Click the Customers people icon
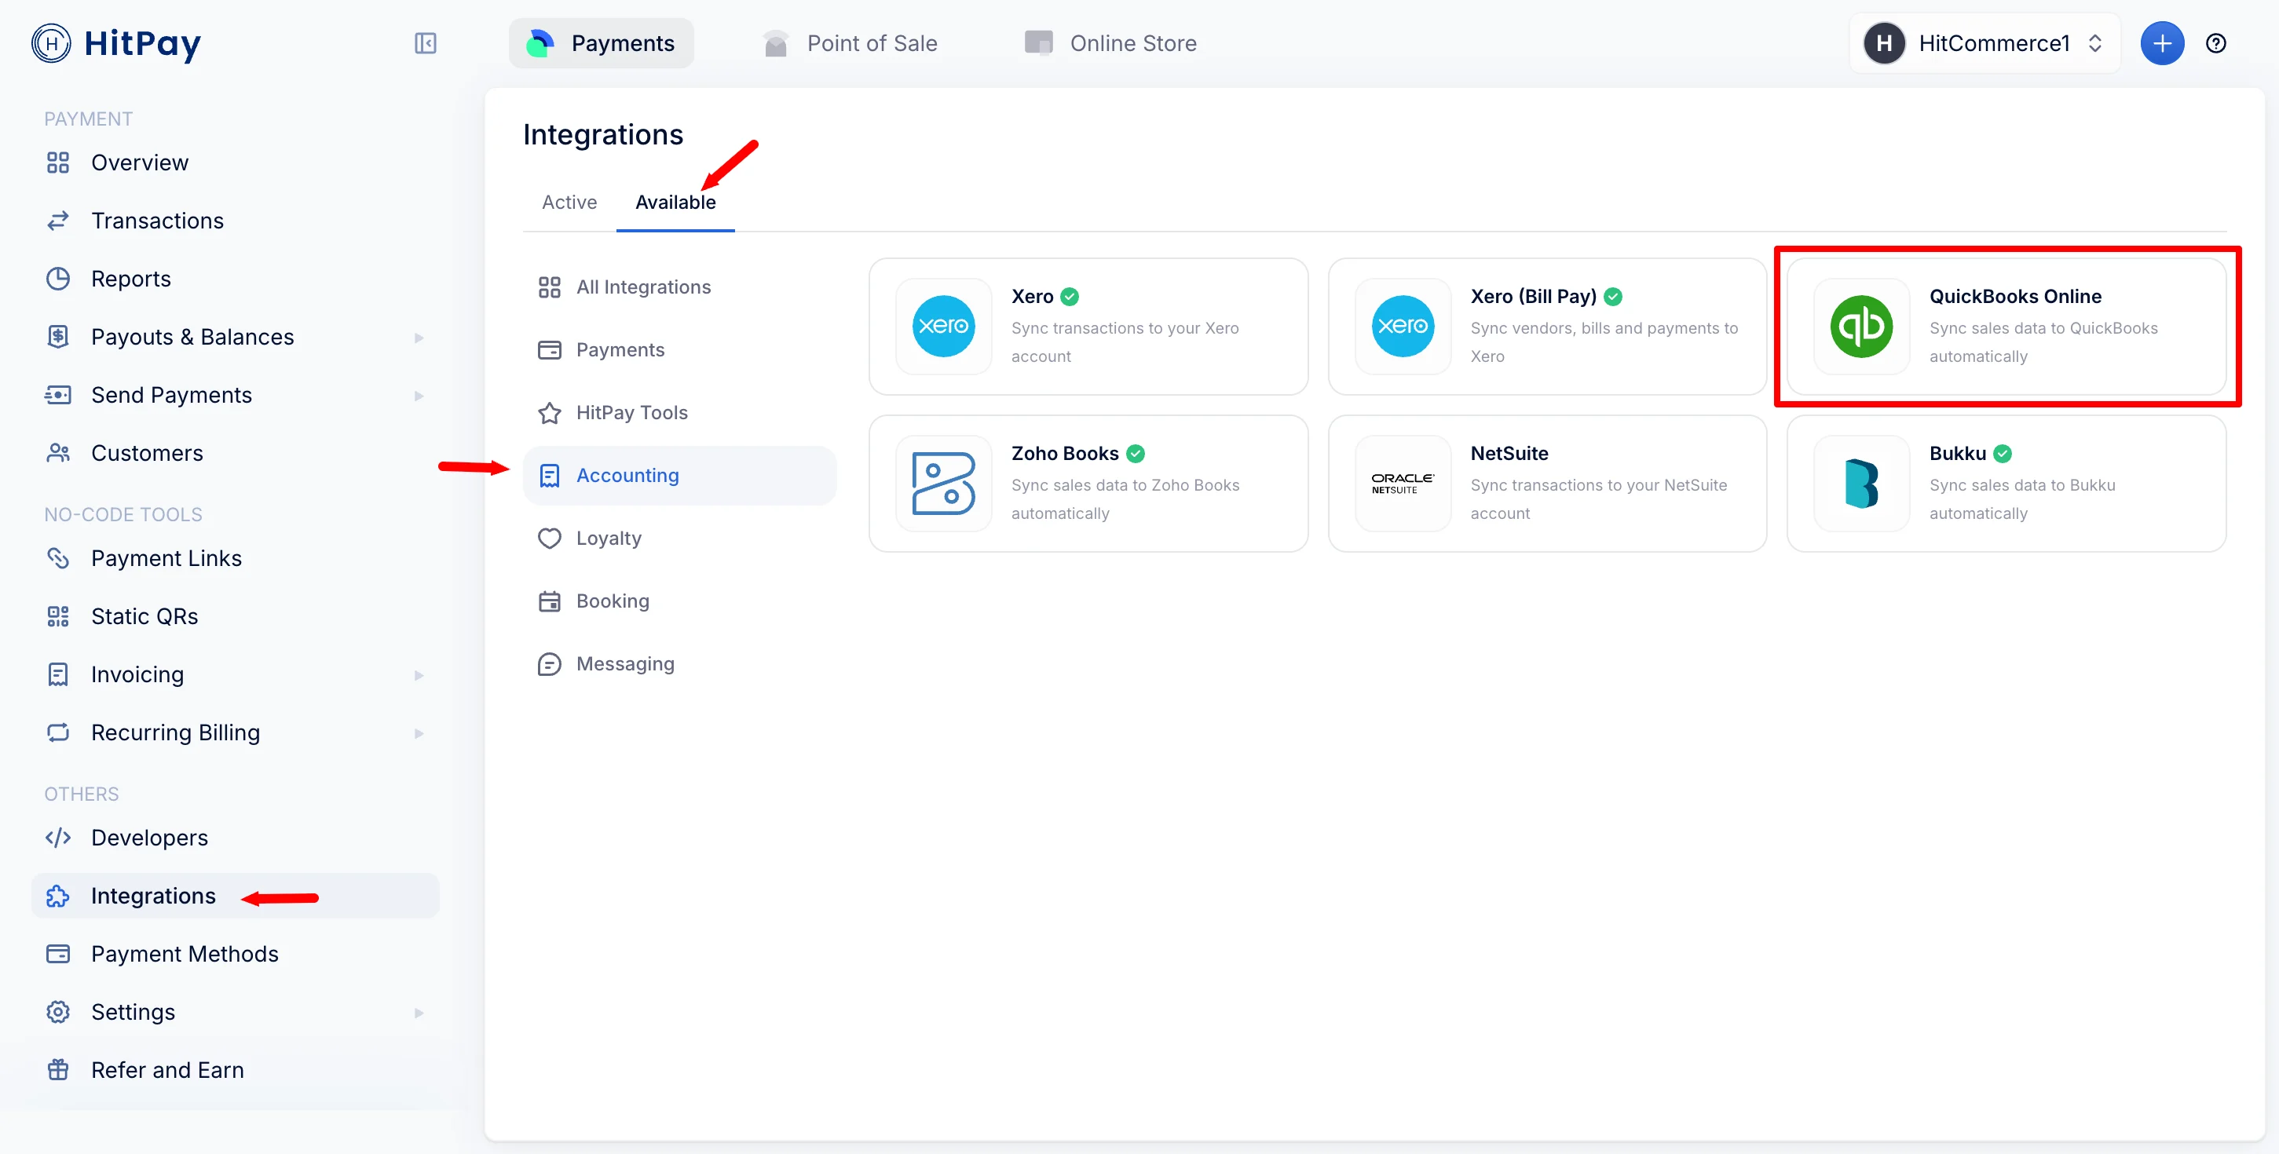The image size is (2279, 1154). pyautogui.click(x=58, y=453)
